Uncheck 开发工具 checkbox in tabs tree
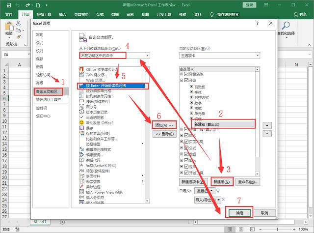Viewport: 314px width, 233px height. (x=186, y=173)
